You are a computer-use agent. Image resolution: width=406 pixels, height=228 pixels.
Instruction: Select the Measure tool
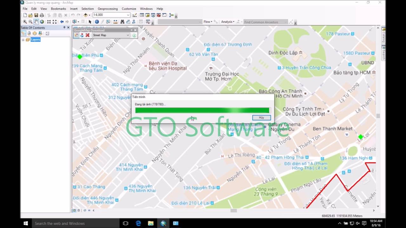tap(115, 22)
